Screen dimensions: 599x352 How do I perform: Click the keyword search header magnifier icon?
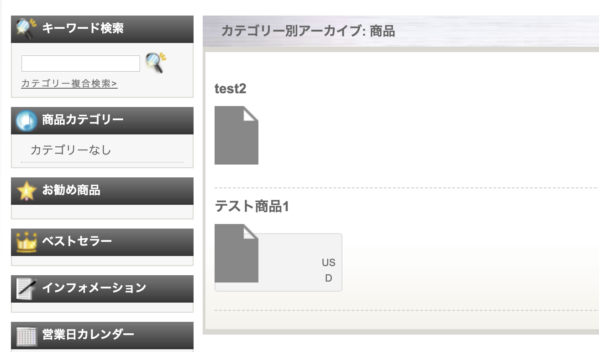point(26,29)
